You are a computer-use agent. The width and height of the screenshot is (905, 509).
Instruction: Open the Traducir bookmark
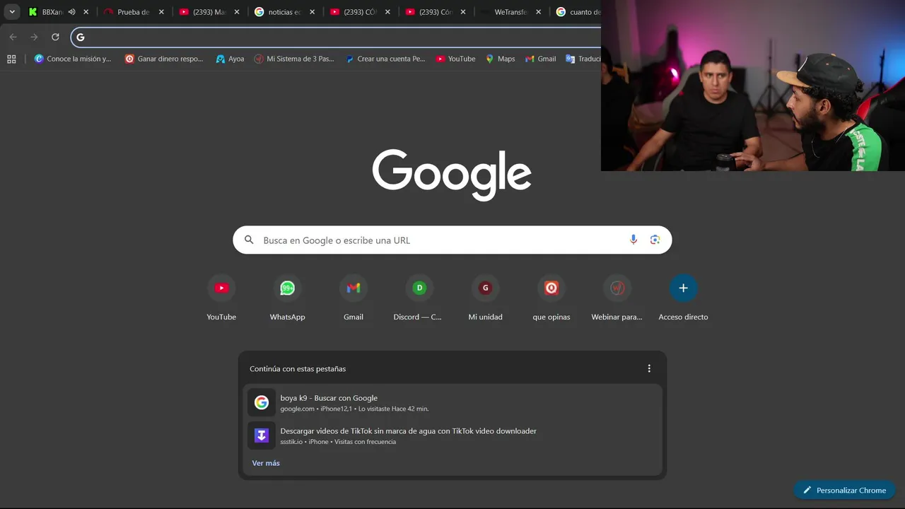[x=583, y=59]
